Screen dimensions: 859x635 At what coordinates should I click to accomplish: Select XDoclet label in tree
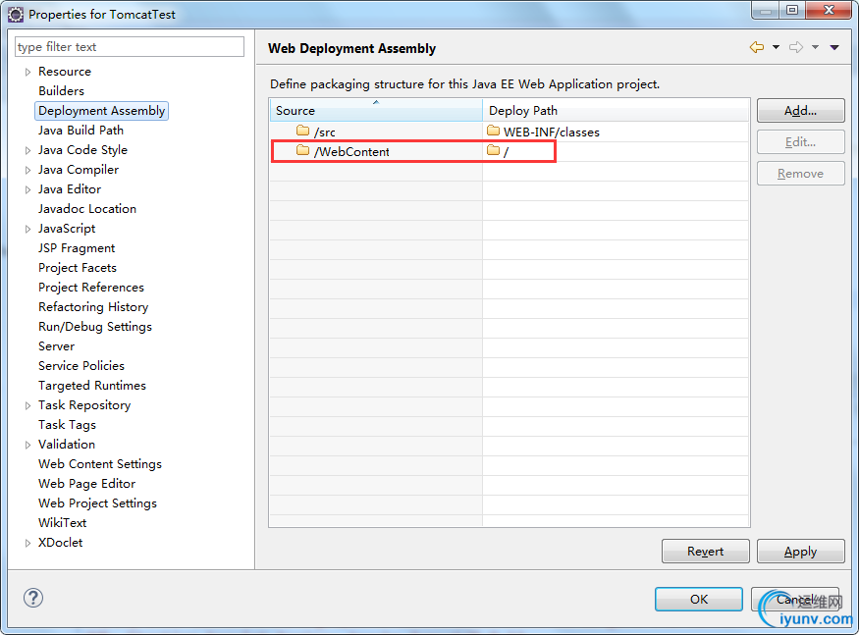coord(60,543)
